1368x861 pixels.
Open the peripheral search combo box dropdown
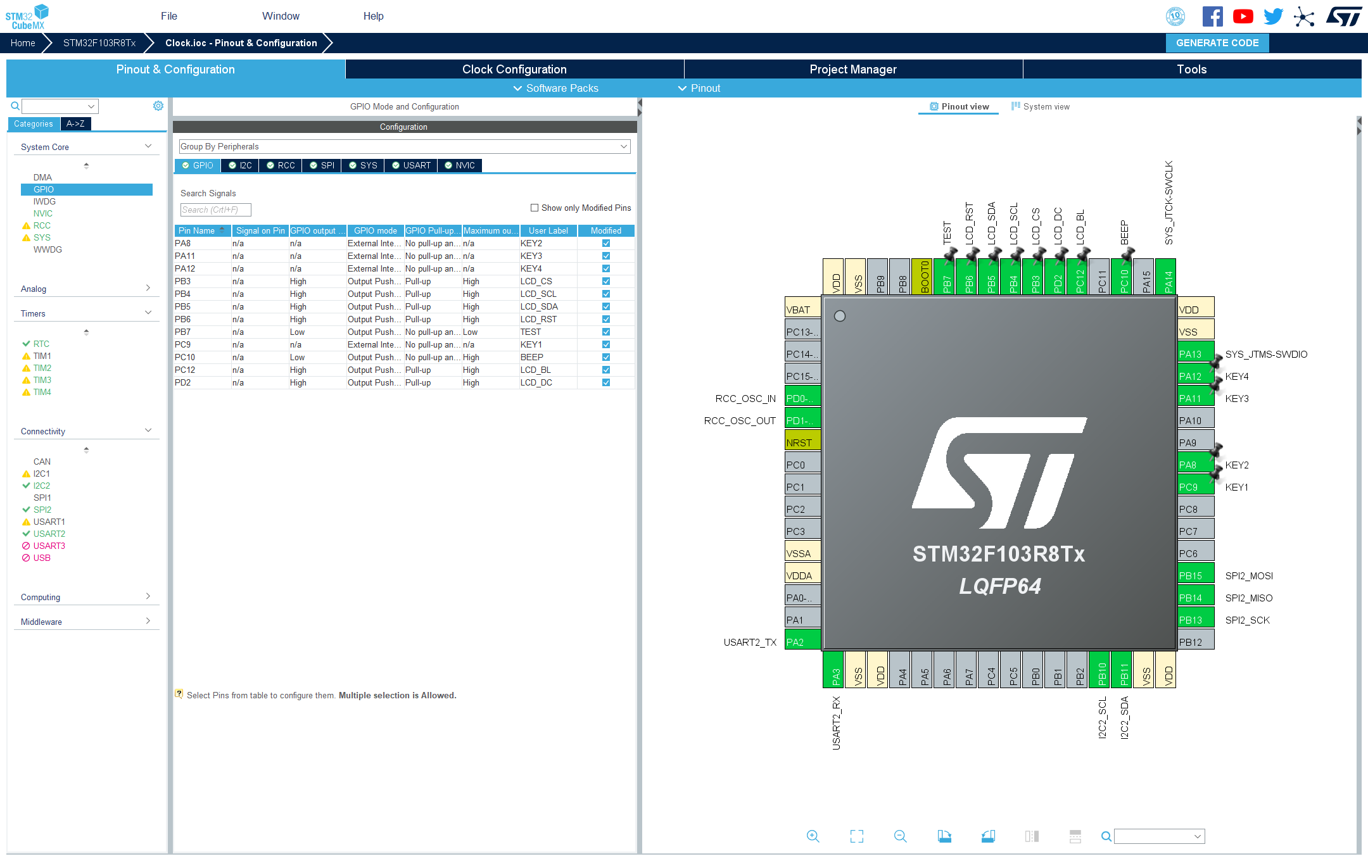pos(91,106)
